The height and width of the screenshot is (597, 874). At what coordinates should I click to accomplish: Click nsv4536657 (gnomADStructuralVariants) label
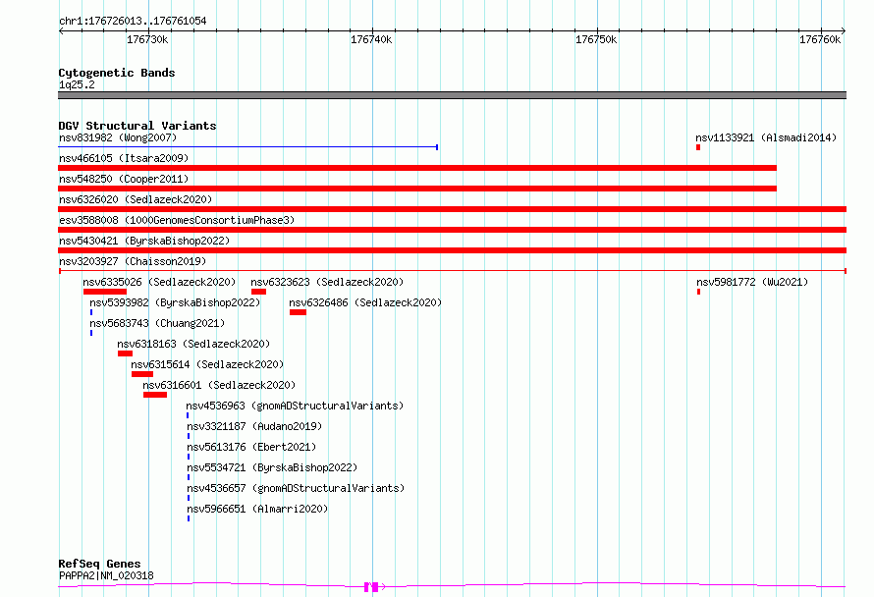pos(296,488)
